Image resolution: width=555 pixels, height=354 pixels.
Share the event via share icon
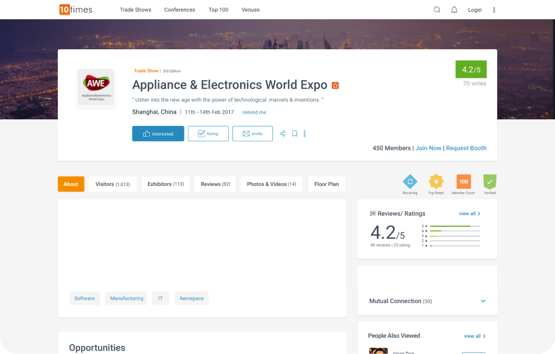283,134
